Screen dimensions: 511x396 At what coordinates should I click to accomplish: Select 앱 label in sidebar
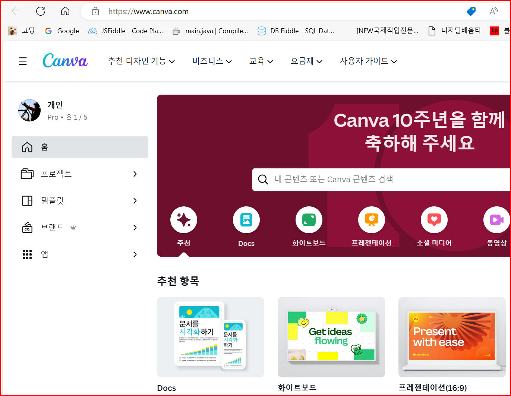pyautogui.click(x=45, y=254)
